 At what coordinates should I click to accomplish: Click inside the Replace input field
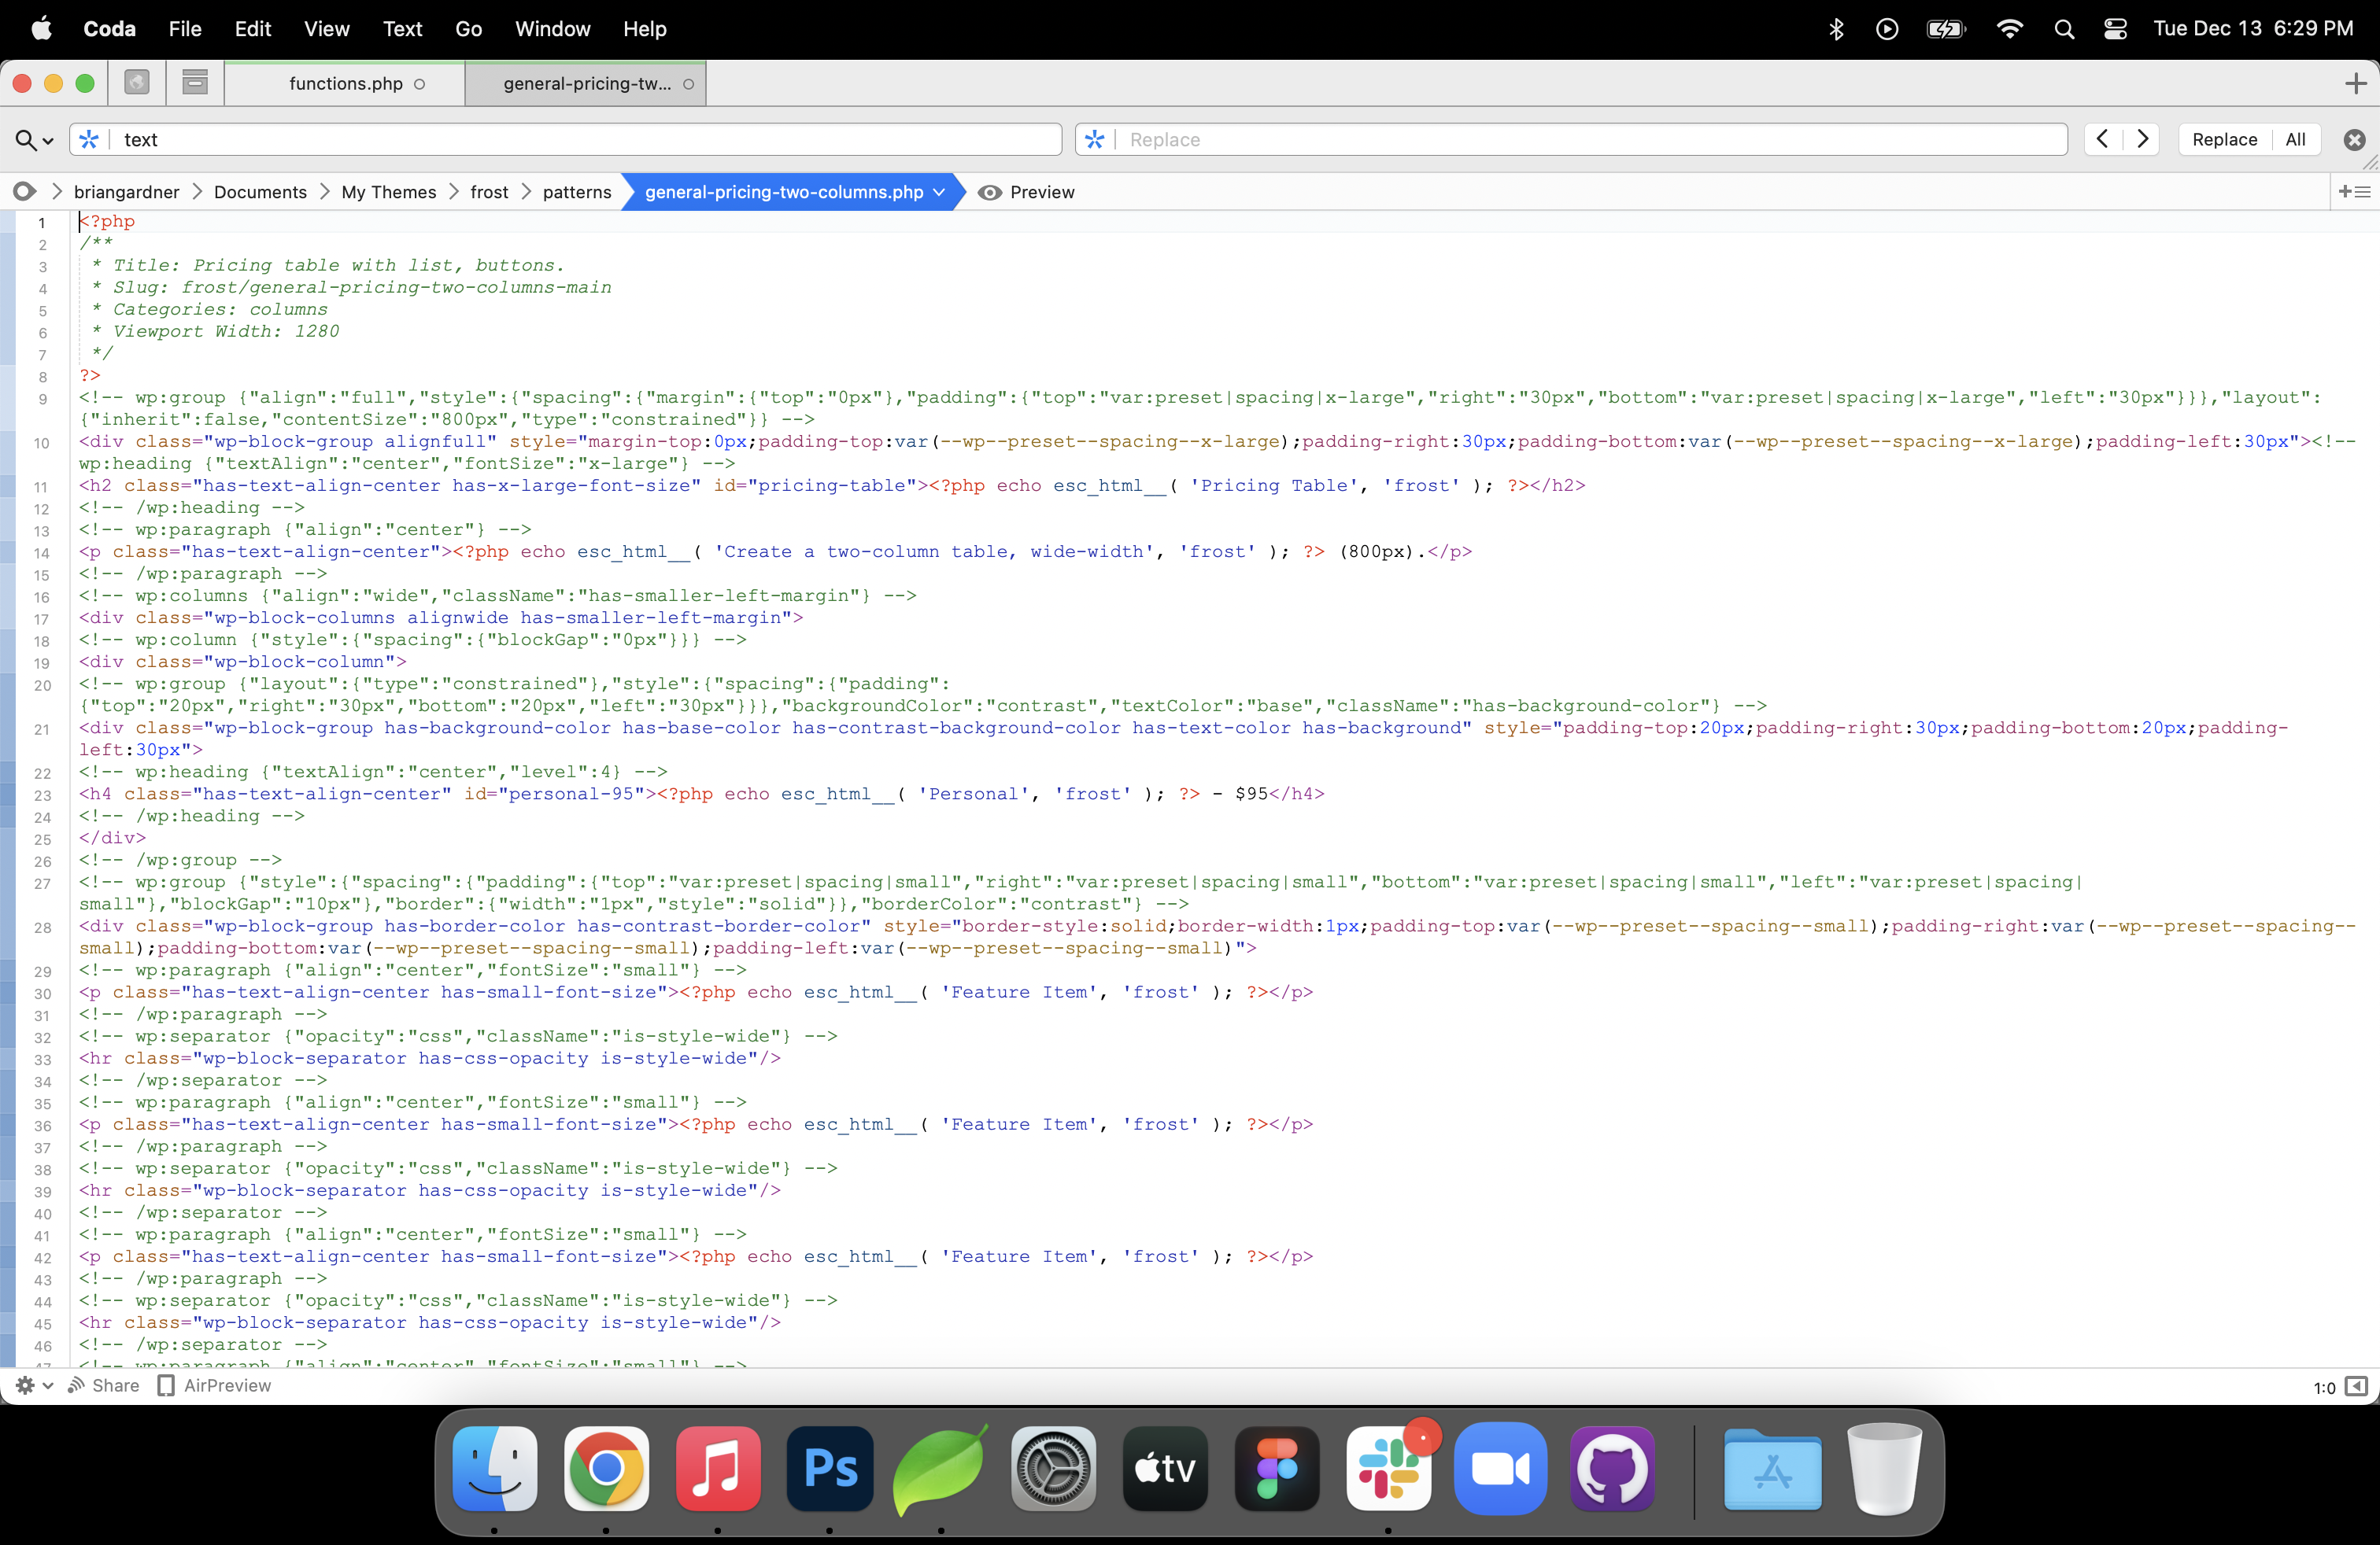click(1500, 140)
